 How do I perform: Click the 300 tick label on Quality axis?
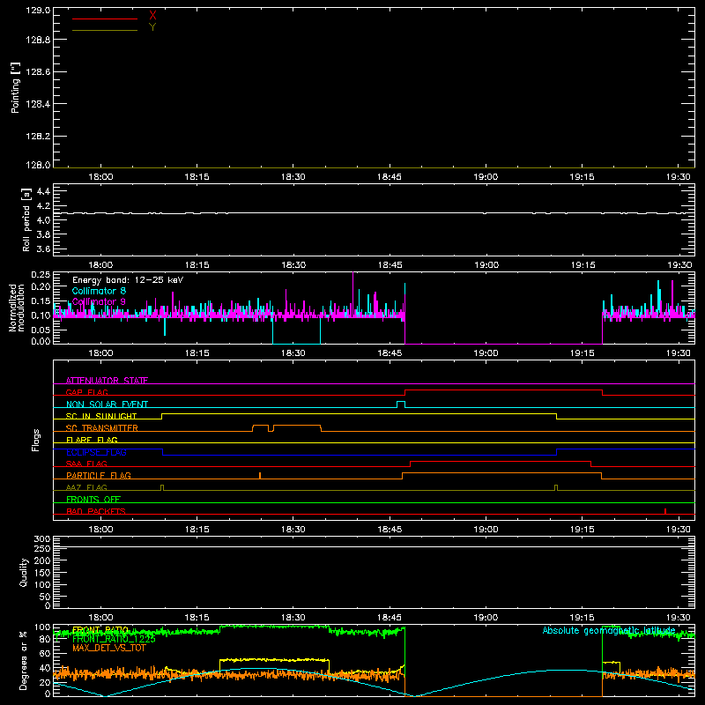(x=42, y=539)
